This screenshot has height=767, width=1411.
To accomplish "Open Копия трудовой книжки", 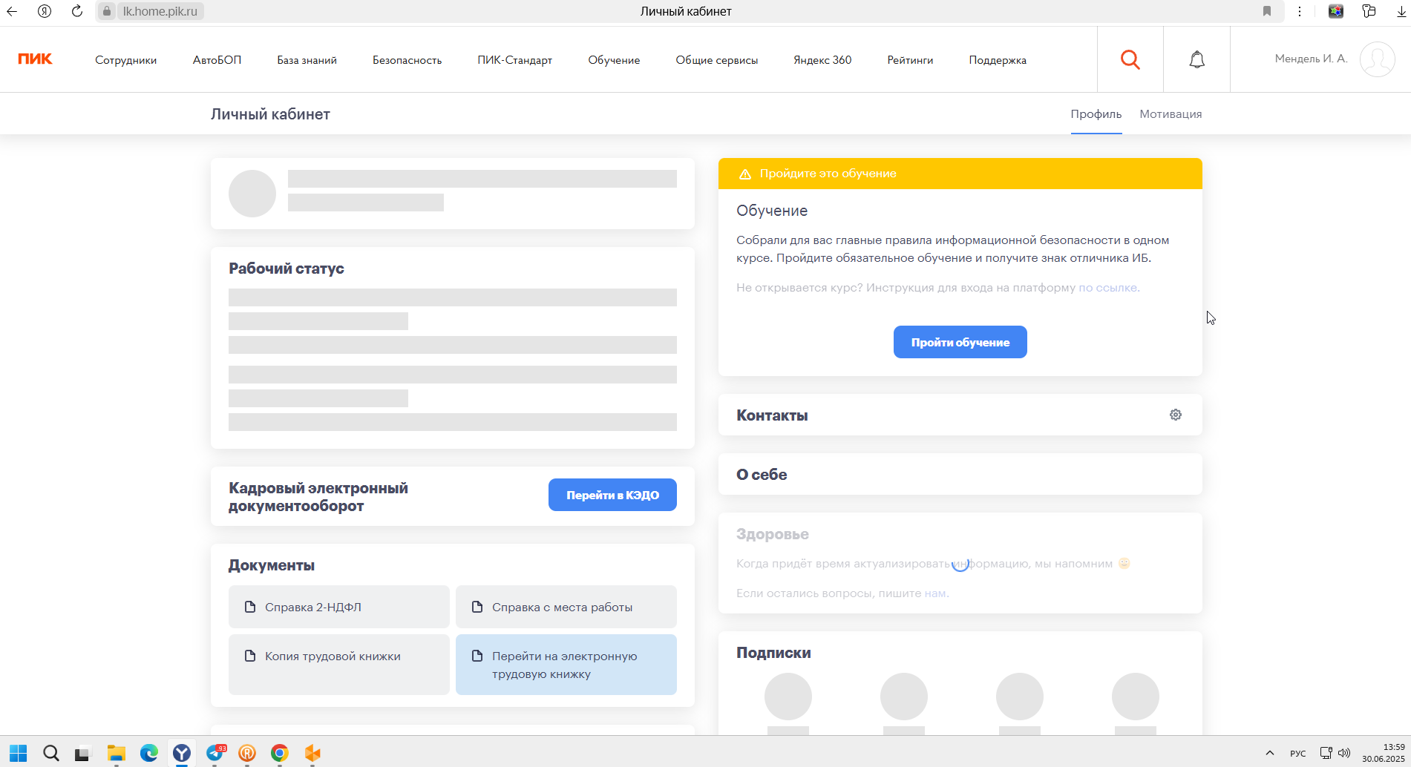I will pos(339,665).
